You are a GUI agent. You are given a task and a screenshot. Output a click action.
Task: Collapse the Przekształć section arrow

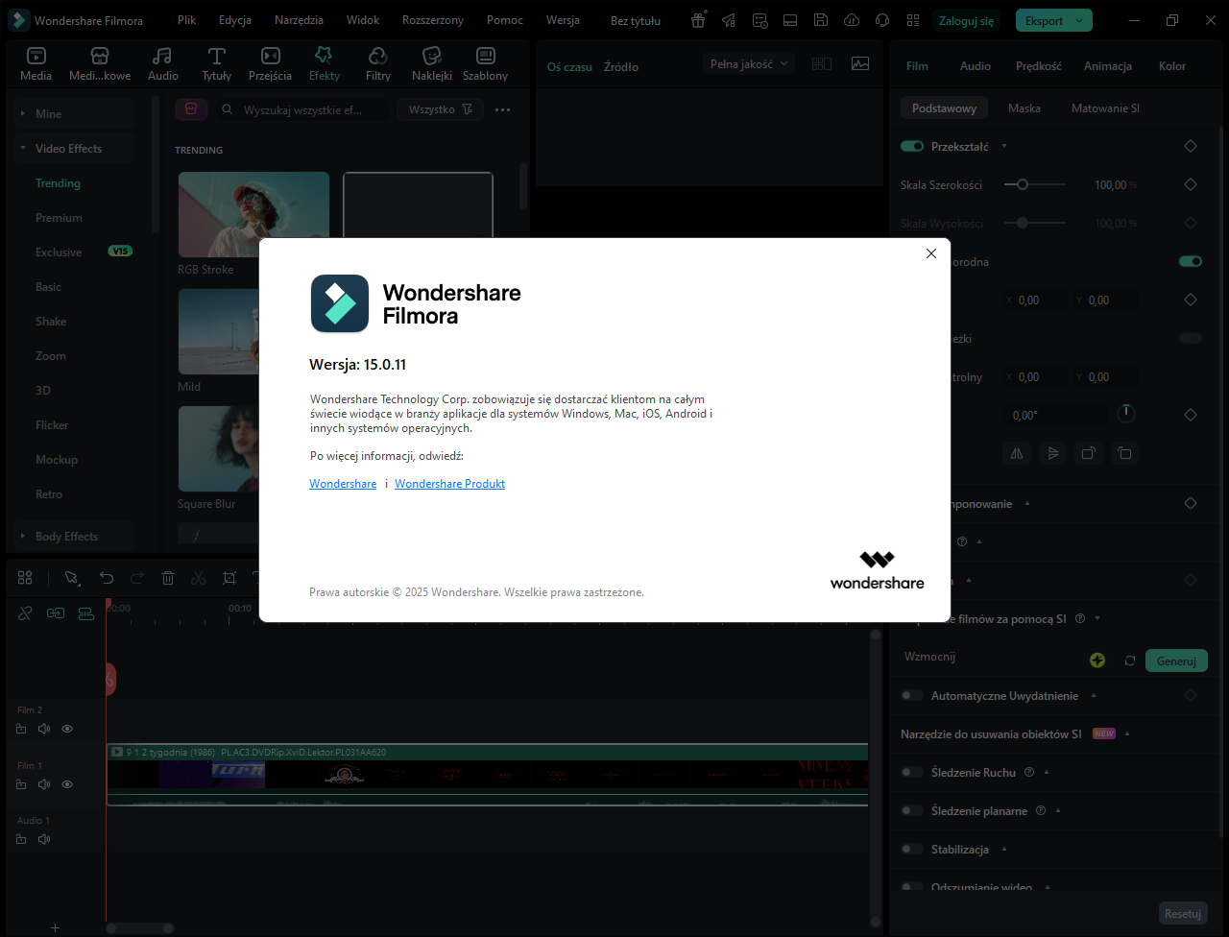coord(1004,146)
